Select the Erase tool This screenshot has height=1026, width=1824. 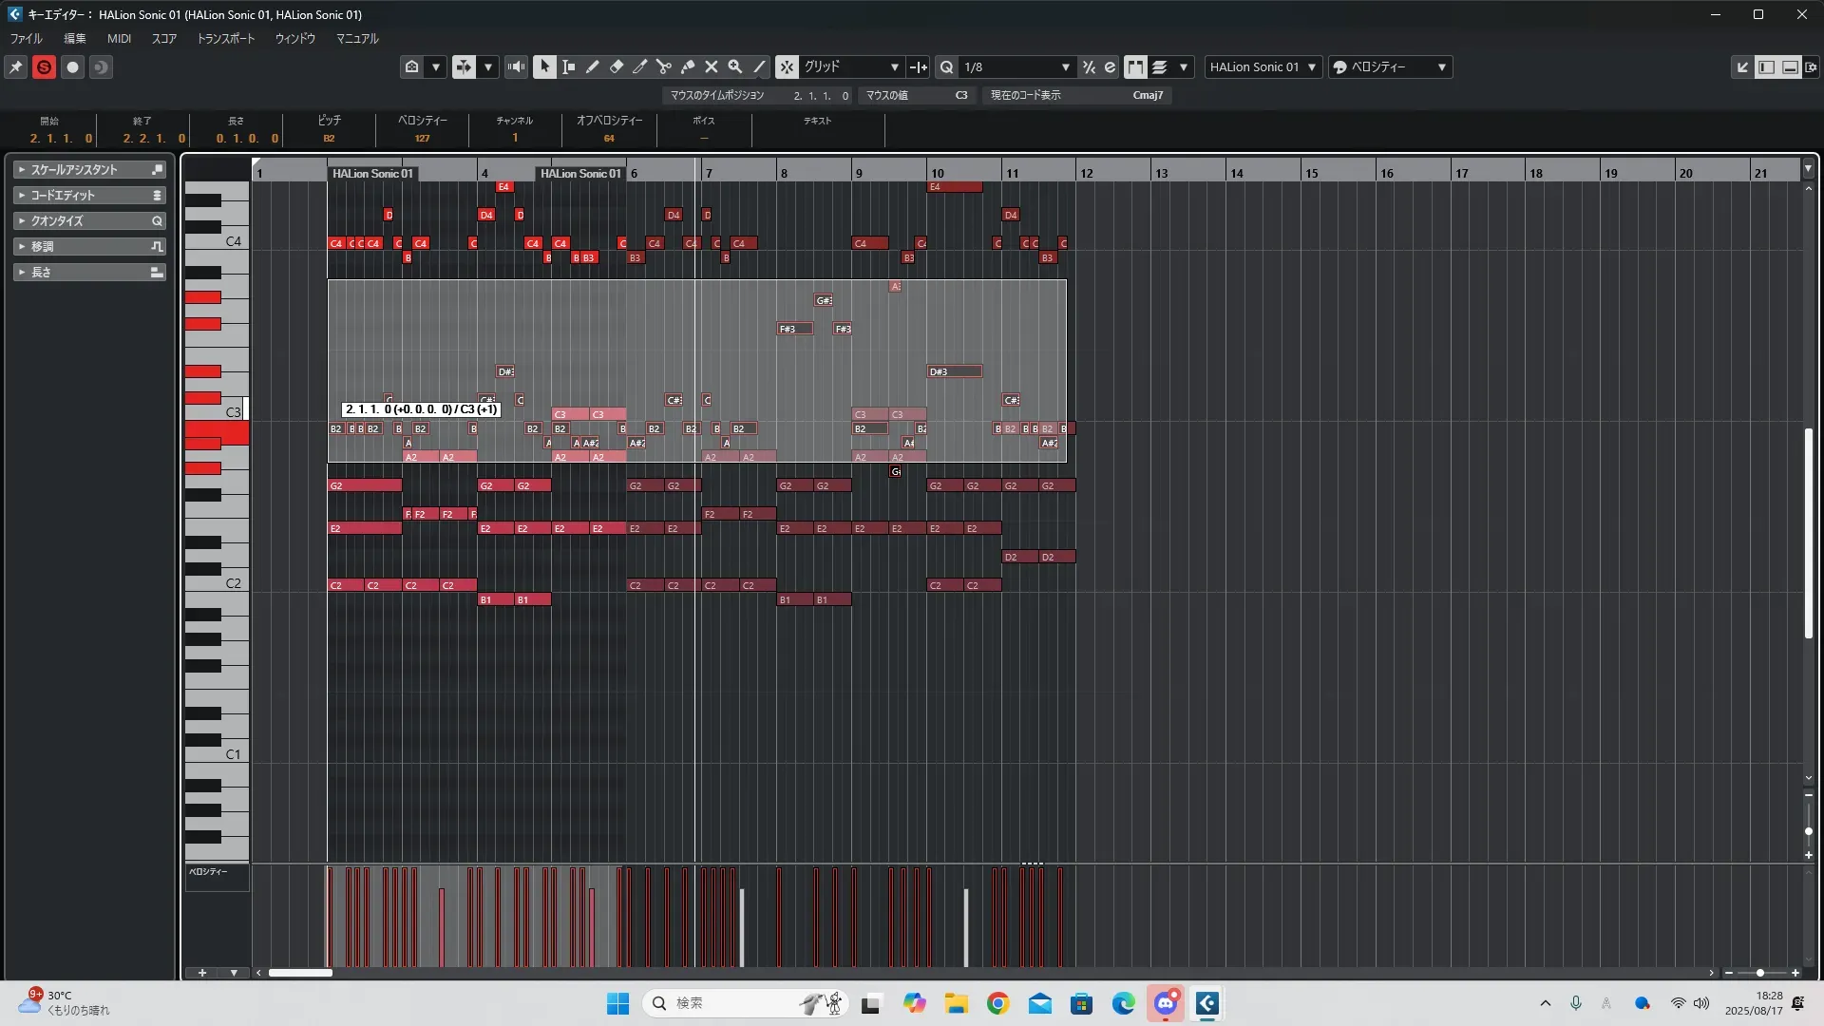pyautogui.click(x=617, y=66)
